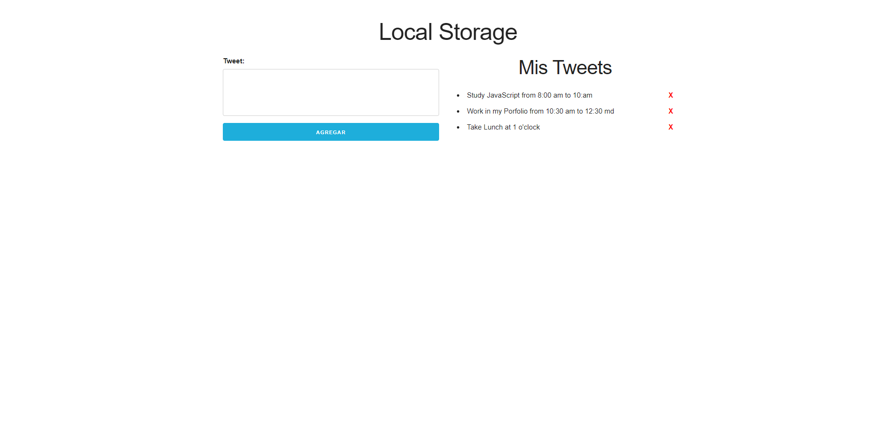The height and width of the screenshot is (435, 896).
Task: Click the word JavaScript in first tweet
Action: [503, 95]
